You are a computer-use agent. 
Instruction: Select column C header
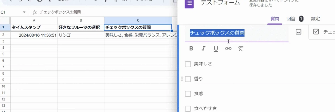(x=138, y=20)
